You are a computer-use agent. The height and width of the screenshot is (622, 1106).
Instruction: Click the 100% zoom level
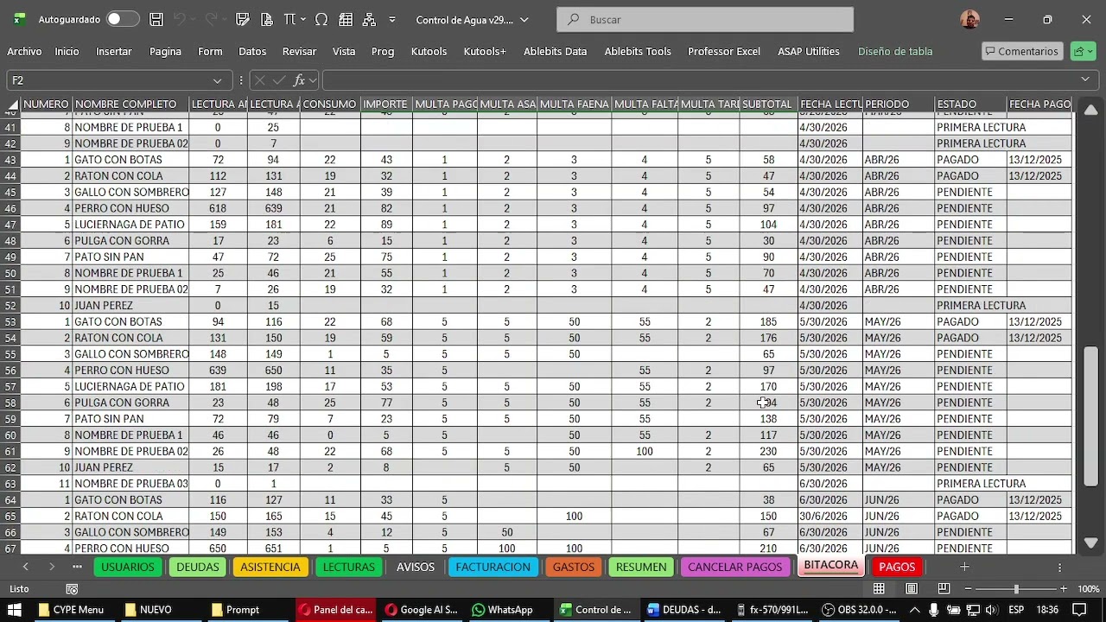[x=1088, y=589]
